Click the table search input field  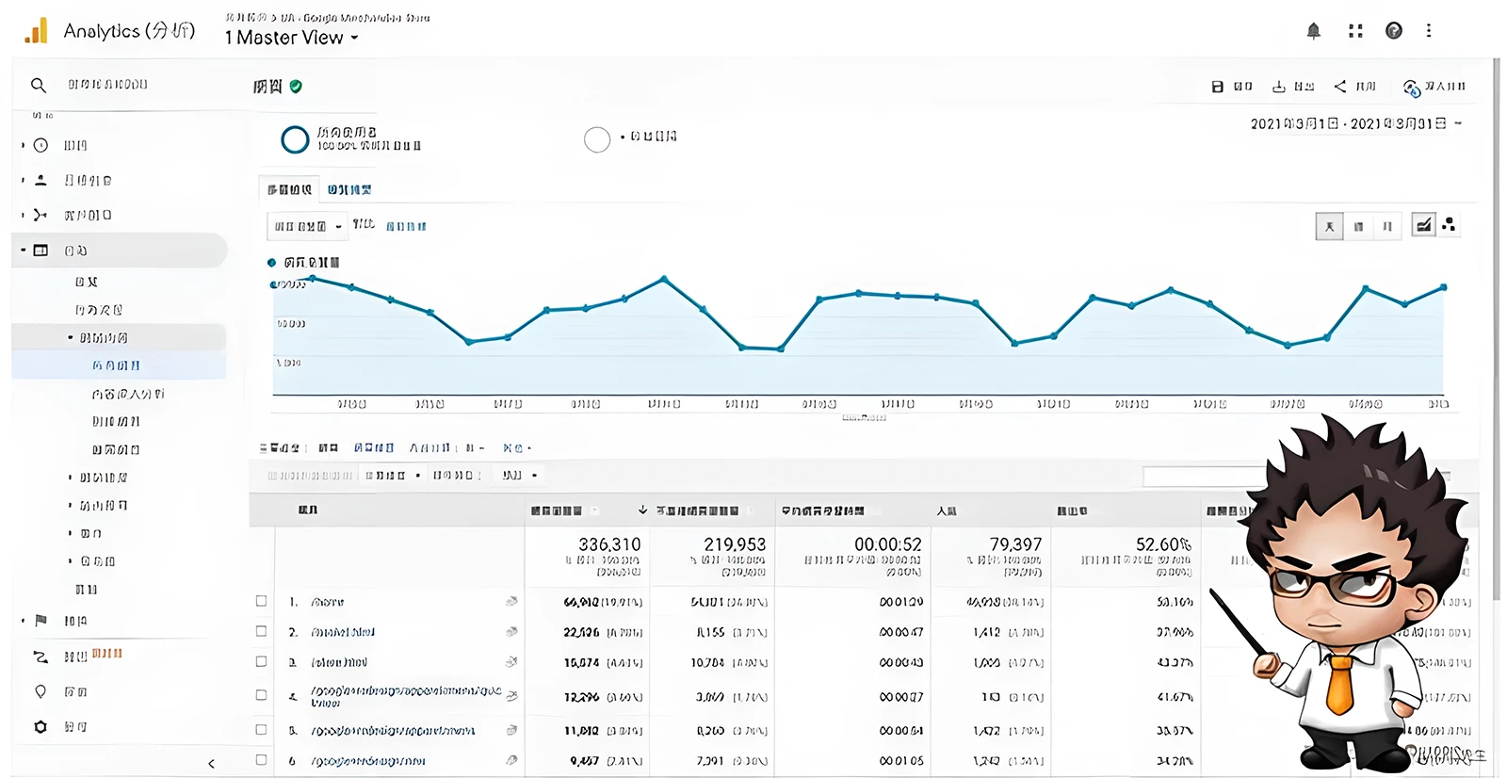(1204, 477)
